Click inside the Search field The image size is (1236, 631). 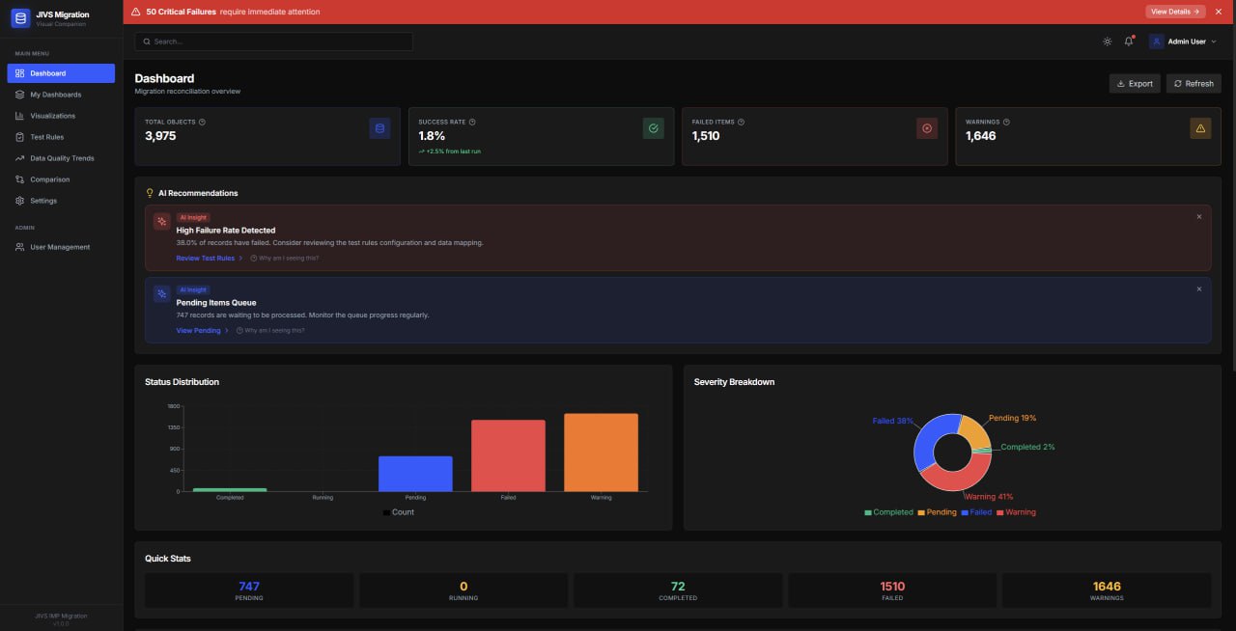click(275, 41)
